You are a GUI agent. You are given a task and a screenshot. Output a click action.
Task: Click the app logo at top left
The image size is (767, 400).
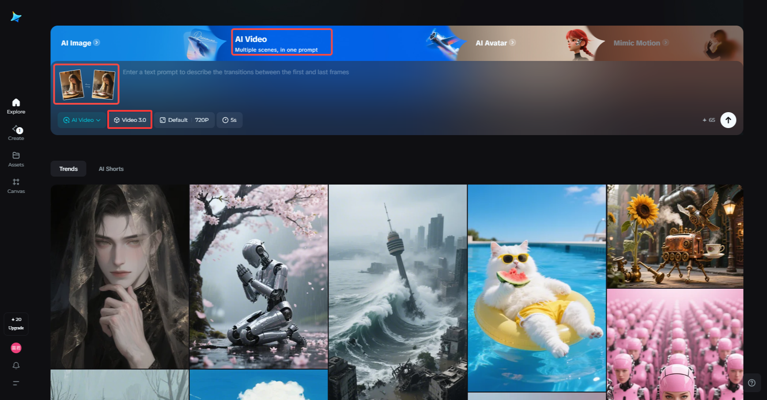click(16, 17)
